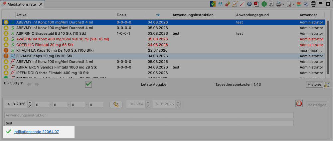The width and height of the screenshot is (333, 141).
Task: Click the first dose field
Action: 42,105
